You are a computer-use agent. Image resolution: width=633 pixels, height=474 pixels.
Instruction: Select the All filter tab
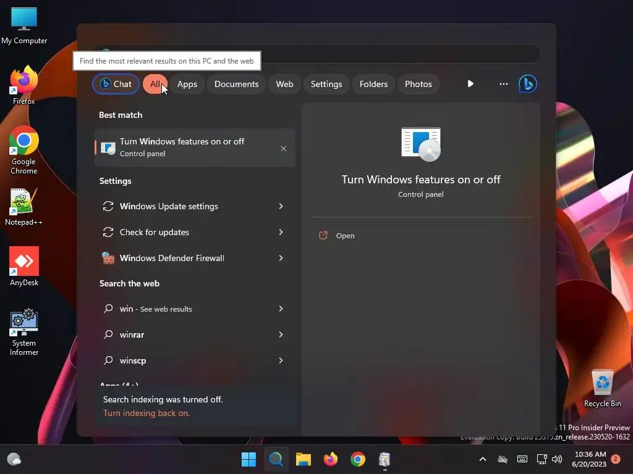(155, 84)
